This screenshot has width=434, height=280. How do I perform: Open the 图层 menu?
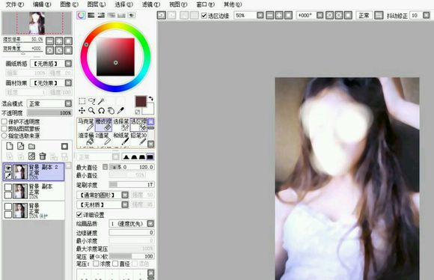click(x=97, y=4)
